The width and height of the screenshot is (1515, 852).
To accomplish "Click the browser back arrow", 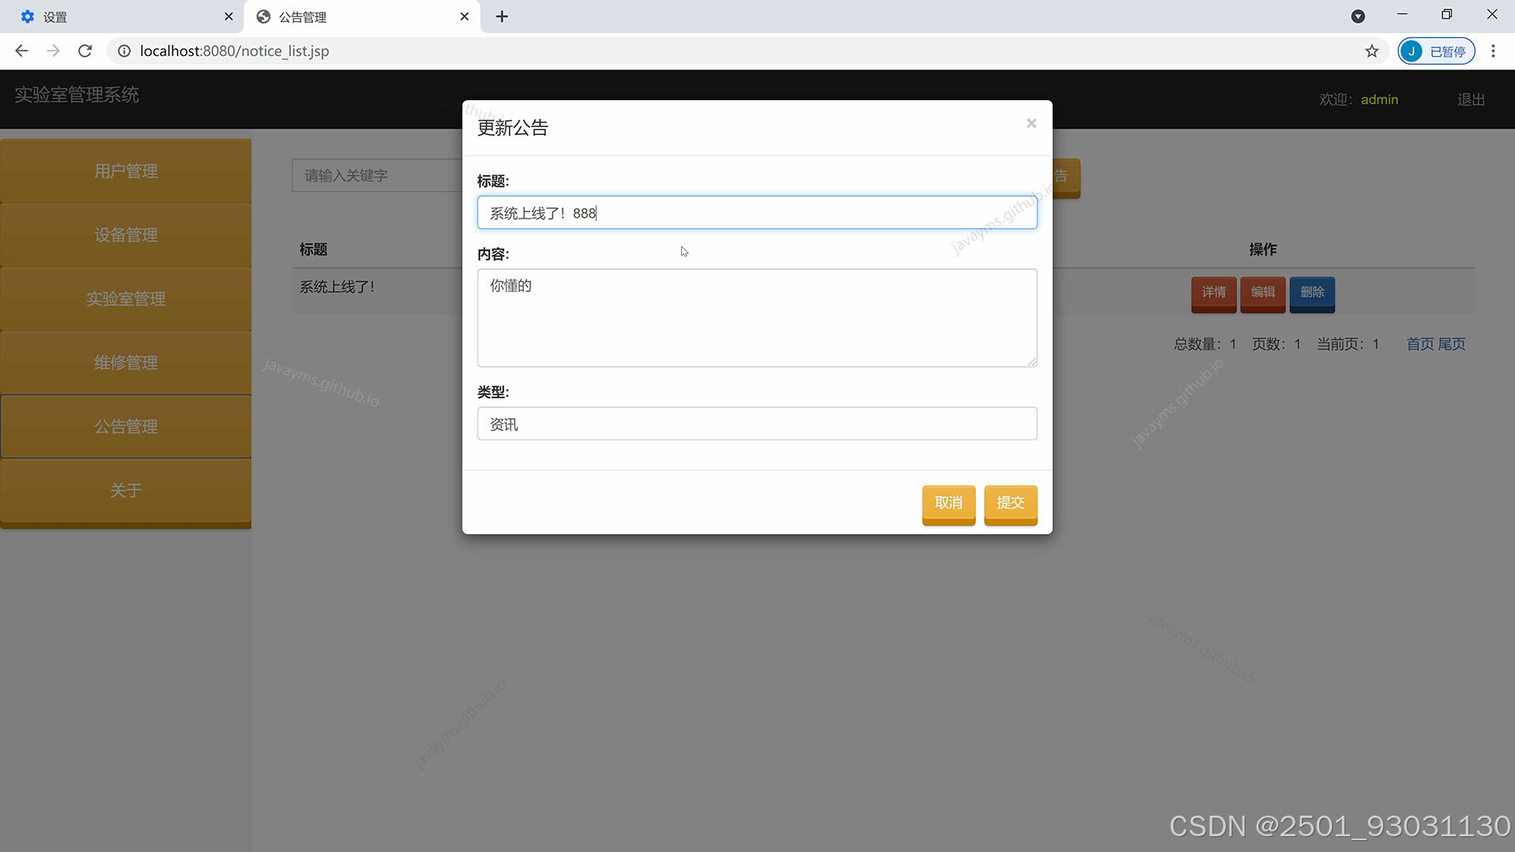I will click(x=21, y=51).
